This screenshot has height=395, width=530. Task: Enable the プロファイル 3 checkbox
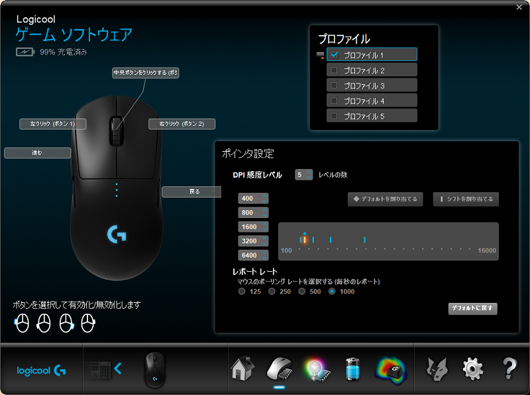334,85
